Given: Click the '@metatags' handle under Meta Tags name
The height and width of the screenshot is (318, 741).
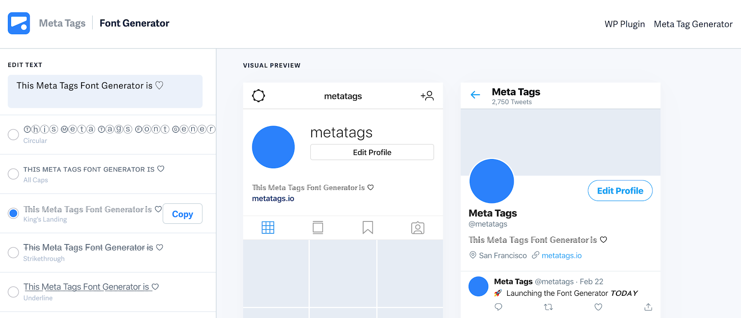Looking at the screenshot, I should (x=488, y=224).
